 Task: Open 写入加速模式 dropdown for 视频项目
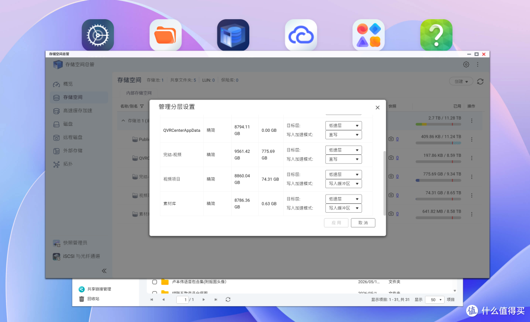(344, 184)
